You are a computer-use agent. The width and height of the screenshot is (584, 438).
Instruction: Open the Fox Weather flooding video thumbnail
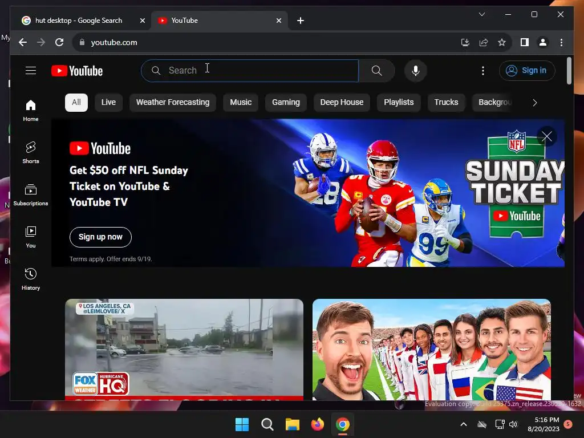click(184, 350)
